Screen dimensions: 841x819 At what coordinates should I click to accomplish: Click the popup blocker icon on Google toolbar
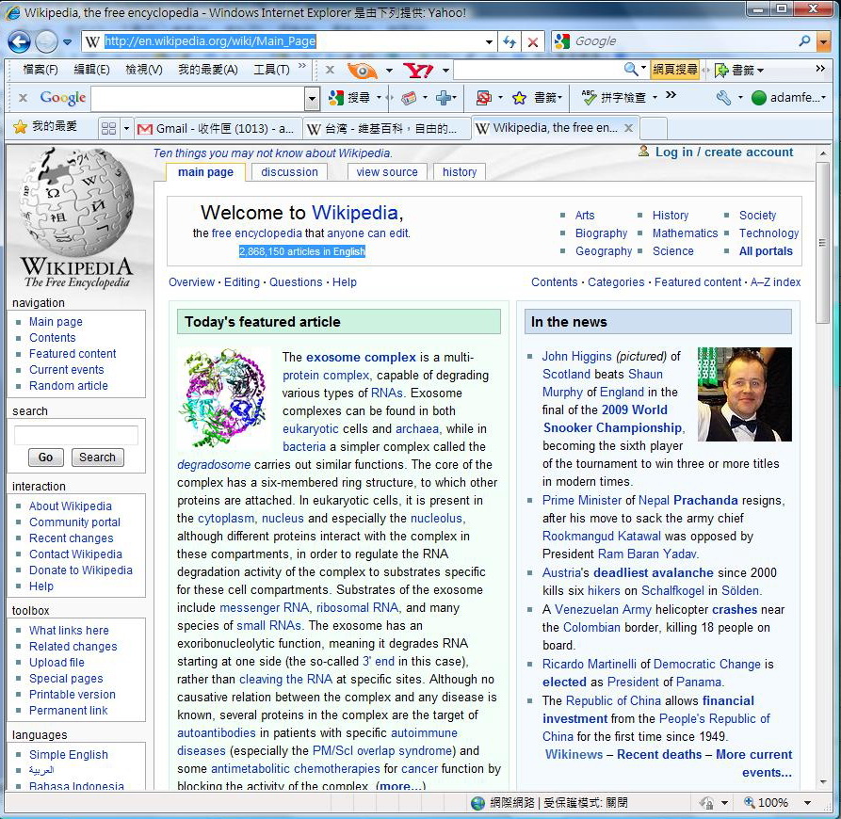(484, 98)
